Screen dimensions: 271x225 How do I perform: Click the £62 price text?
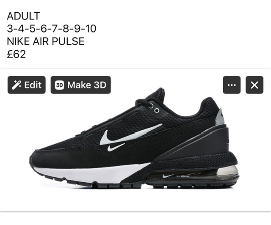click(16, 54)
